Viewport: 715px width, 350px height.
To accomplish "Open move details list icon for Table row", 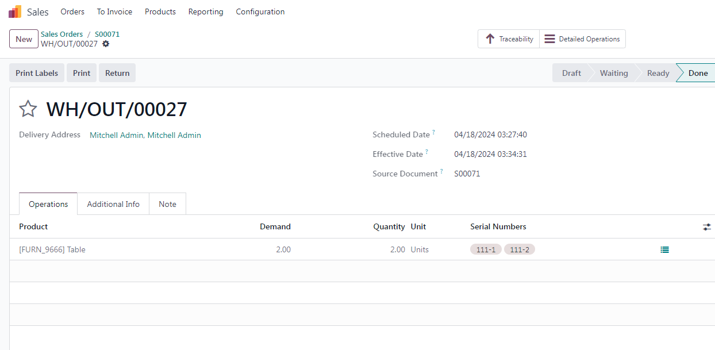I will tap(664, 249).
